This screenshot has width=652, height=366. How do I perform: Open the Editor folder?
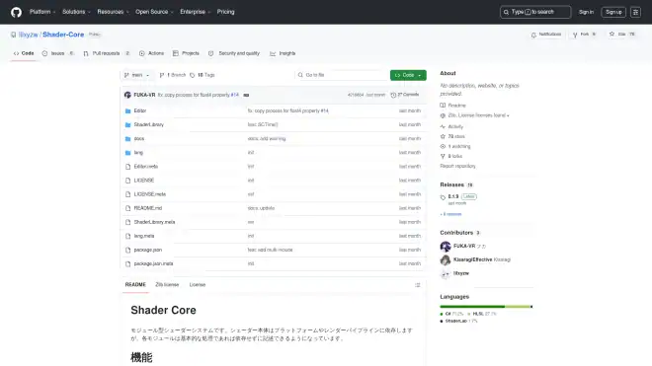pos(139,110)
